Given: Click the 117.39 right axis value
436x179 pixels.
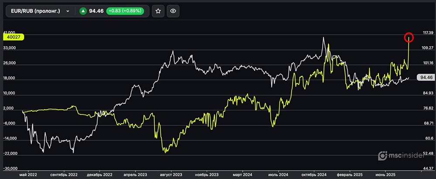Looking at the screenshot, I should click(x=428, y=33).
